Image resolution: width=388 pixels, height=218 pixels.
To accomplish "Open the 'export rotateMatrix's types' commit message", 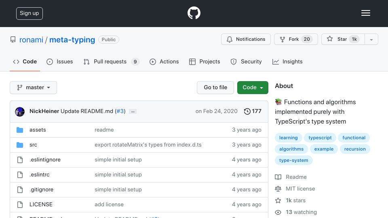I will pos(148,145).
